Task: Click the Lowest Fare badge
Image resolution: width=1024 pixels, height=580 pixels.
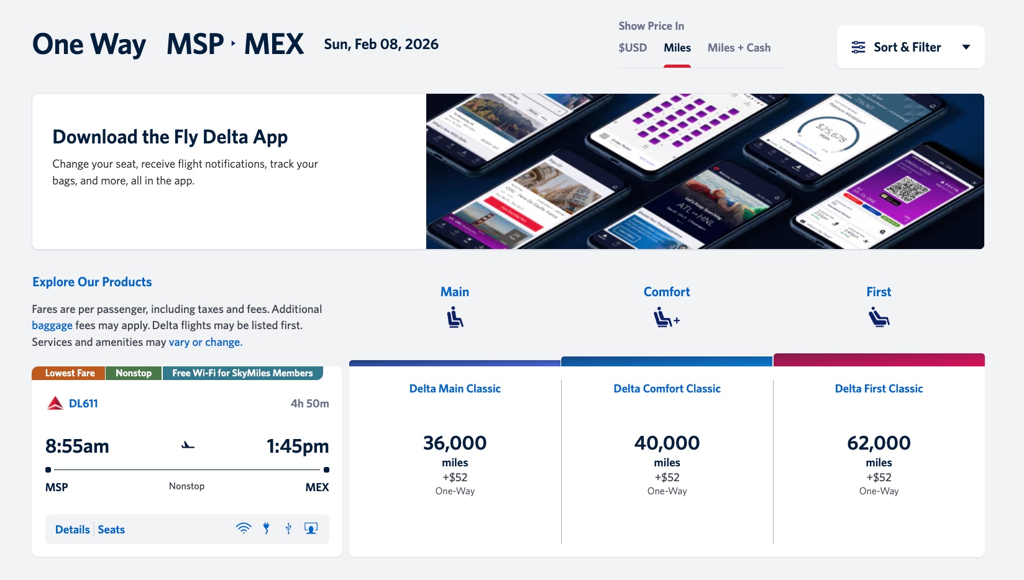Action: click(69, 373)
